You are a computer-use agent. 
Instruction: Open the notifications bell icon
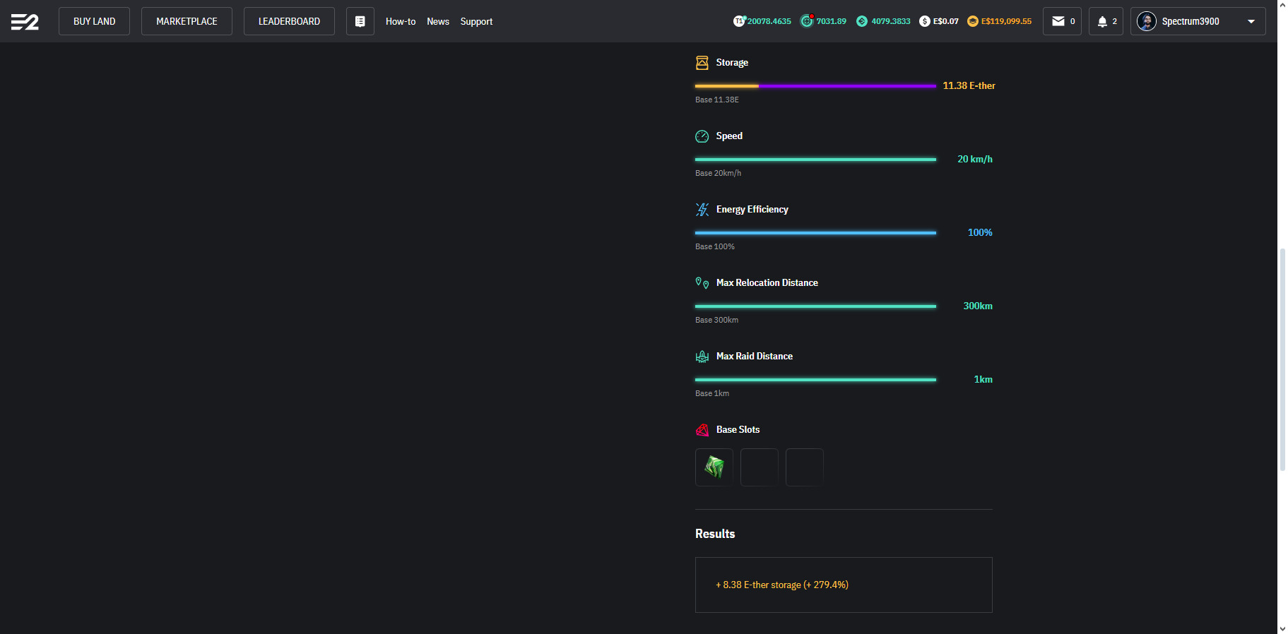click(x=1102, y=21)
